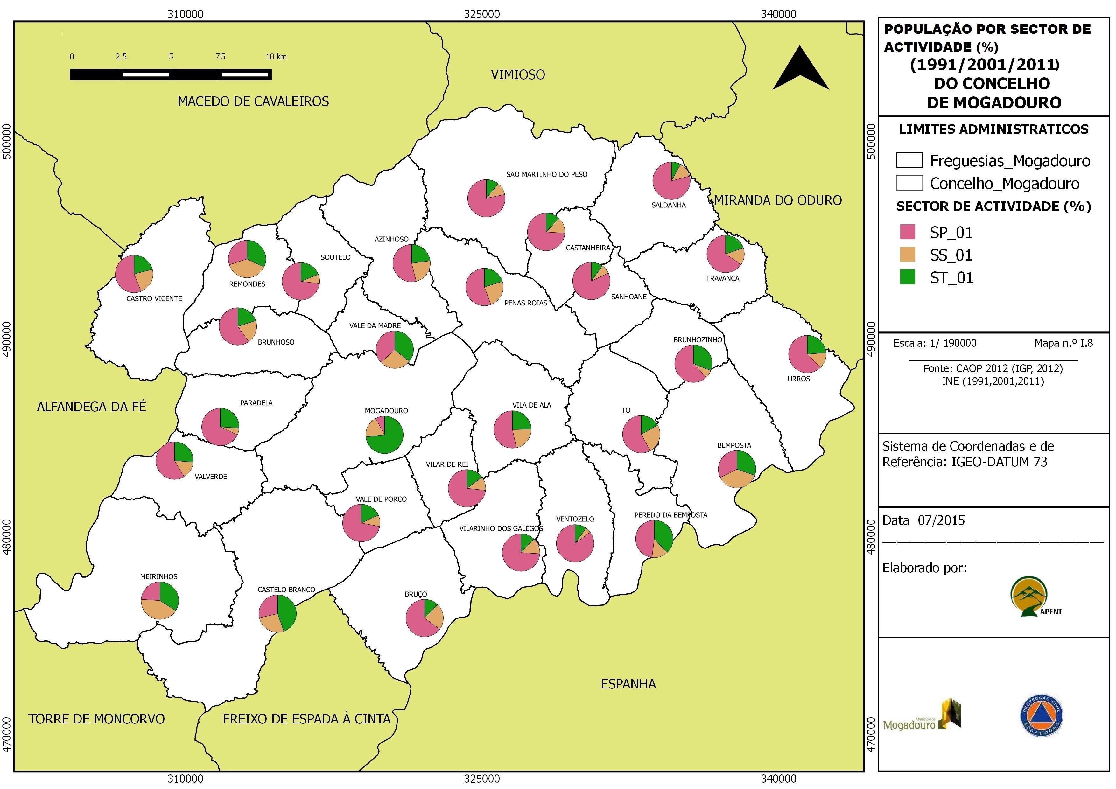
Task: Select the Valverde pie chart
Action: pos(174,461)
